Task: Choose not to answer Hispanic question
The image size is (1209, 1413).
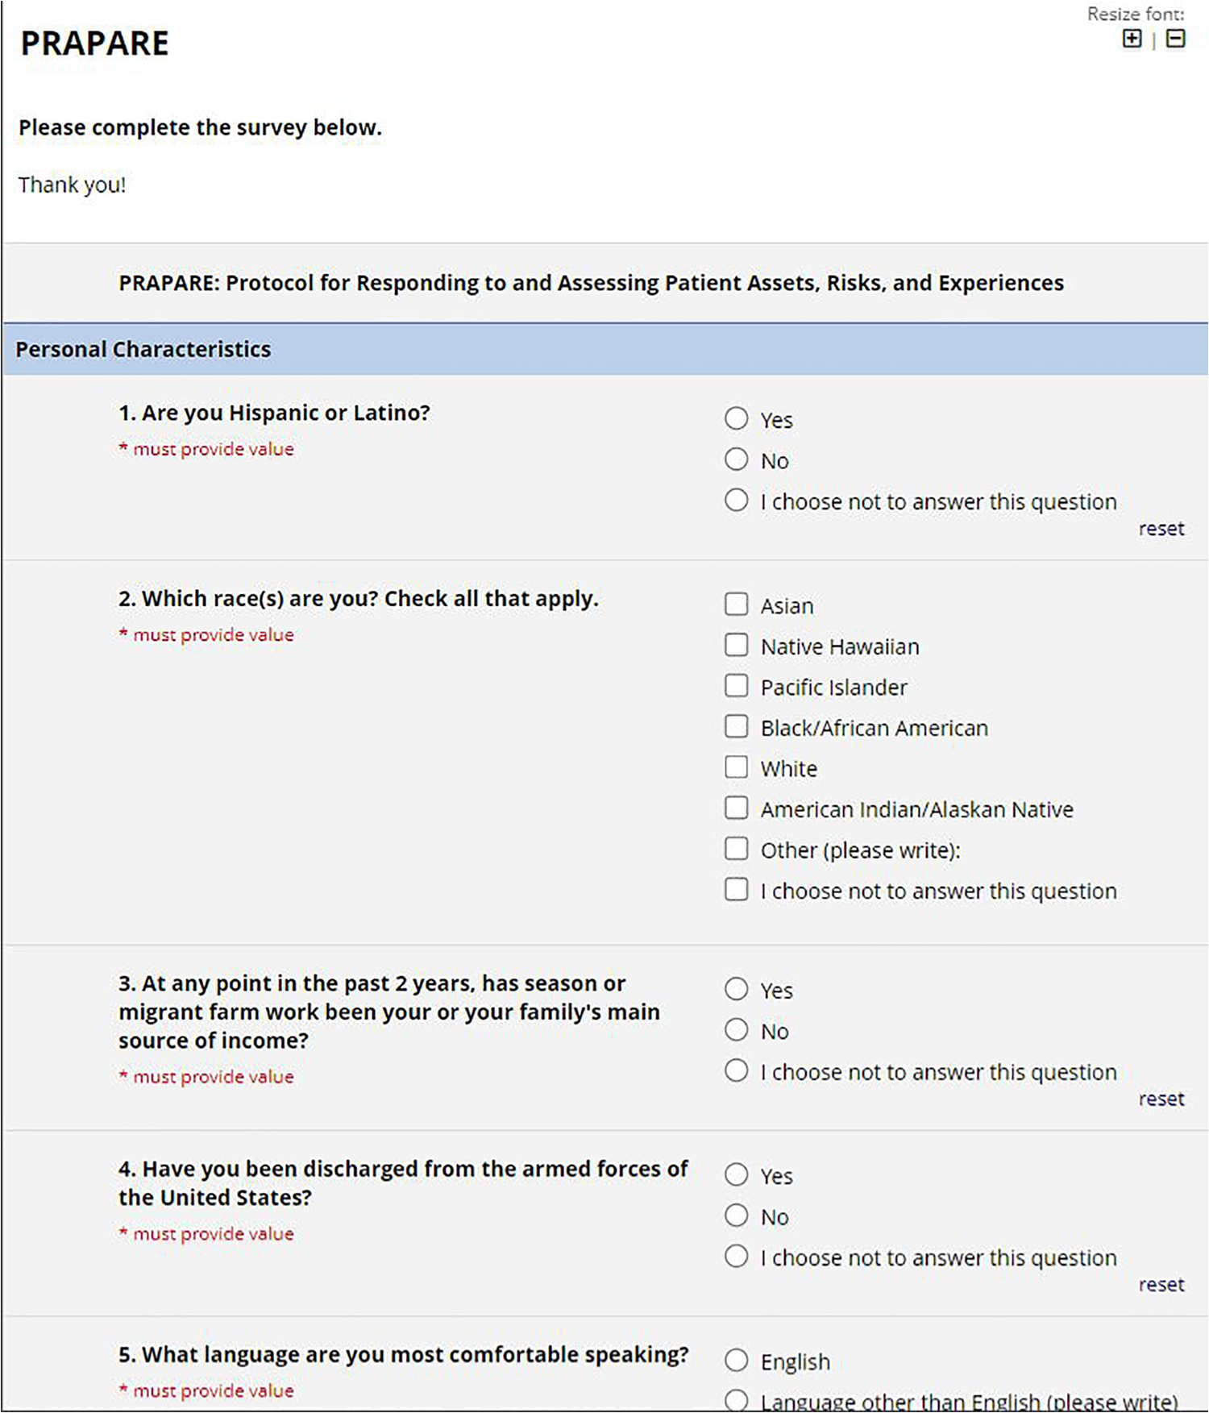Action: (x=736, y=501)
